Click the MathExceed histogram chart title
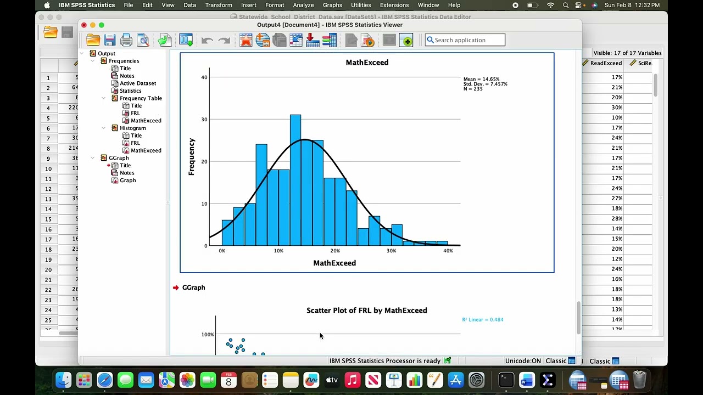This screenshot has height=395, width=703. [x=367, y=63]
